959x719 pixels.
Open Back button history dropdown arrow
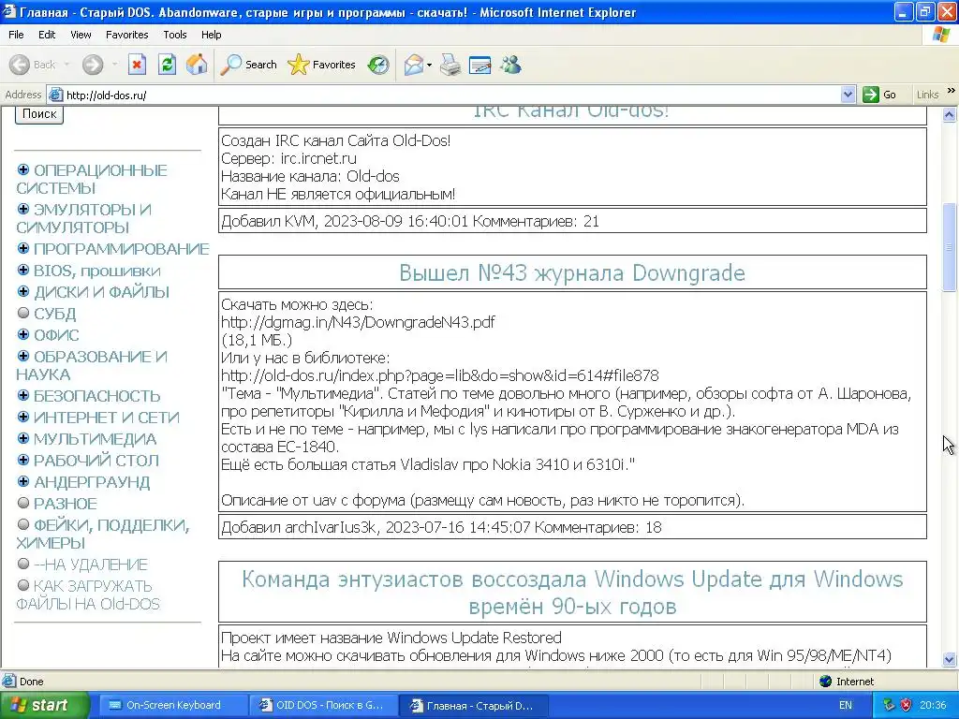(x=66, y=65)
